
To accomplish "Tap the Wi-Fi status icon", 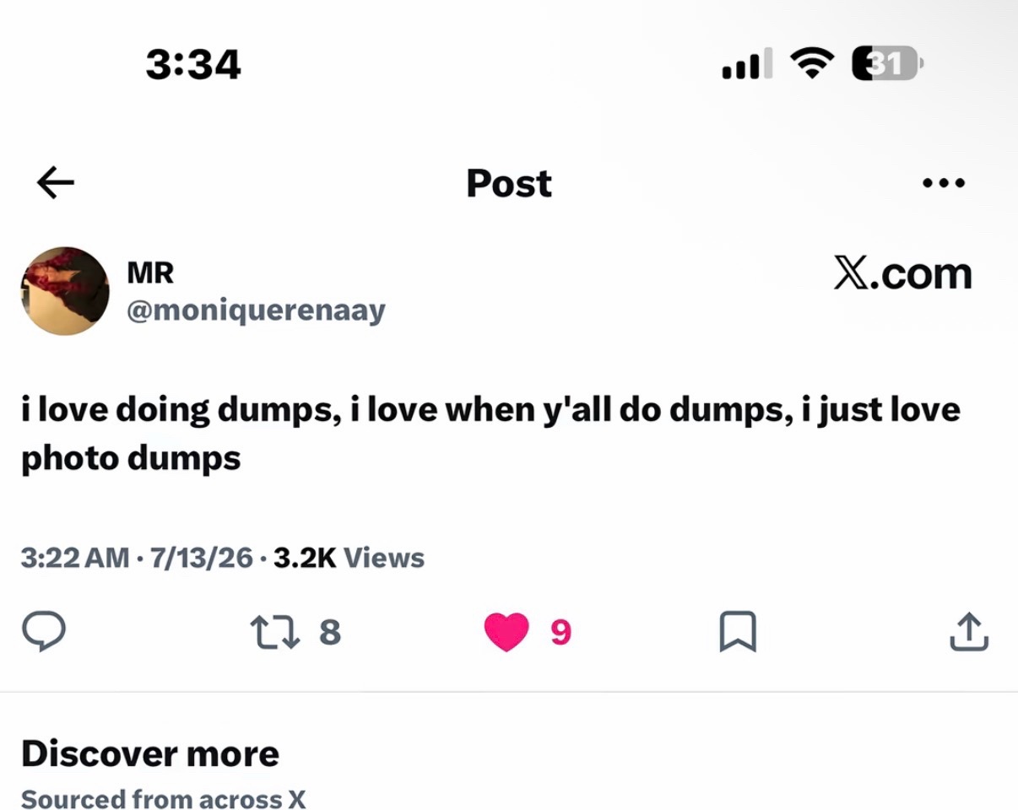I will 812,64.
